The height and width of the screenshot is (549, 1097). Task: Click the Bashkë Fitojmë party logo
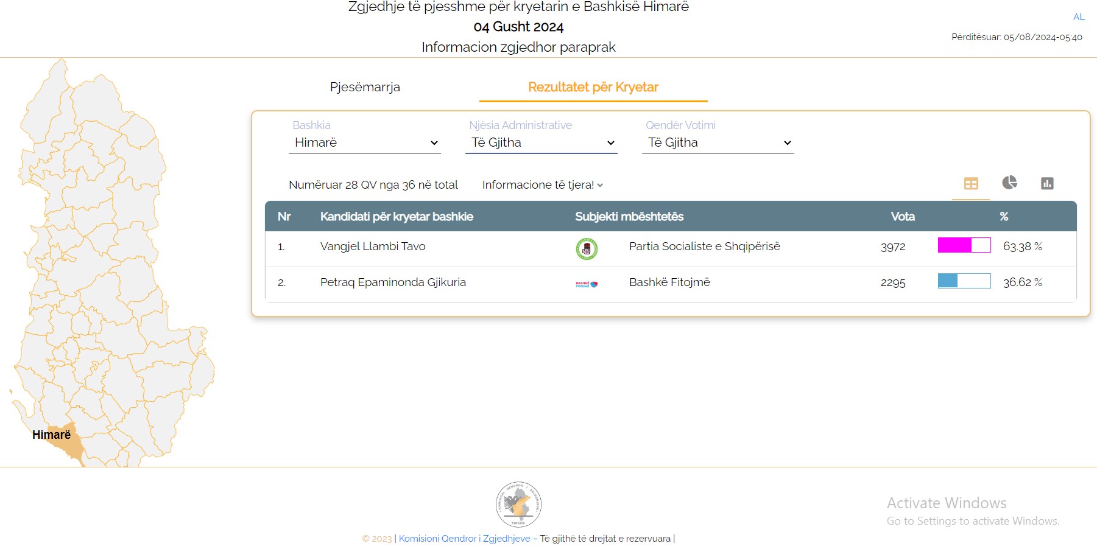click(x=587, y=284)
